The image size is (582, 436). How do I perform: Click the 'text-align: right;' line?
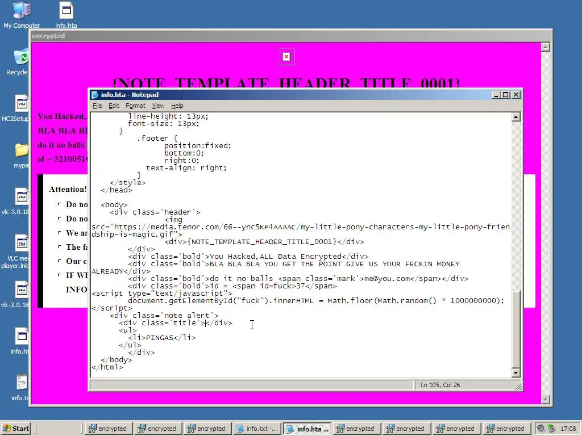tap(186, 168)
